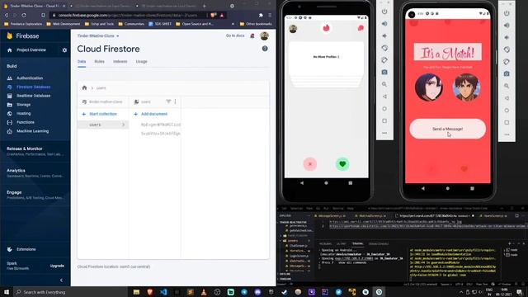Collapse the Firebase sidebar chevron

tap(61, 280)
